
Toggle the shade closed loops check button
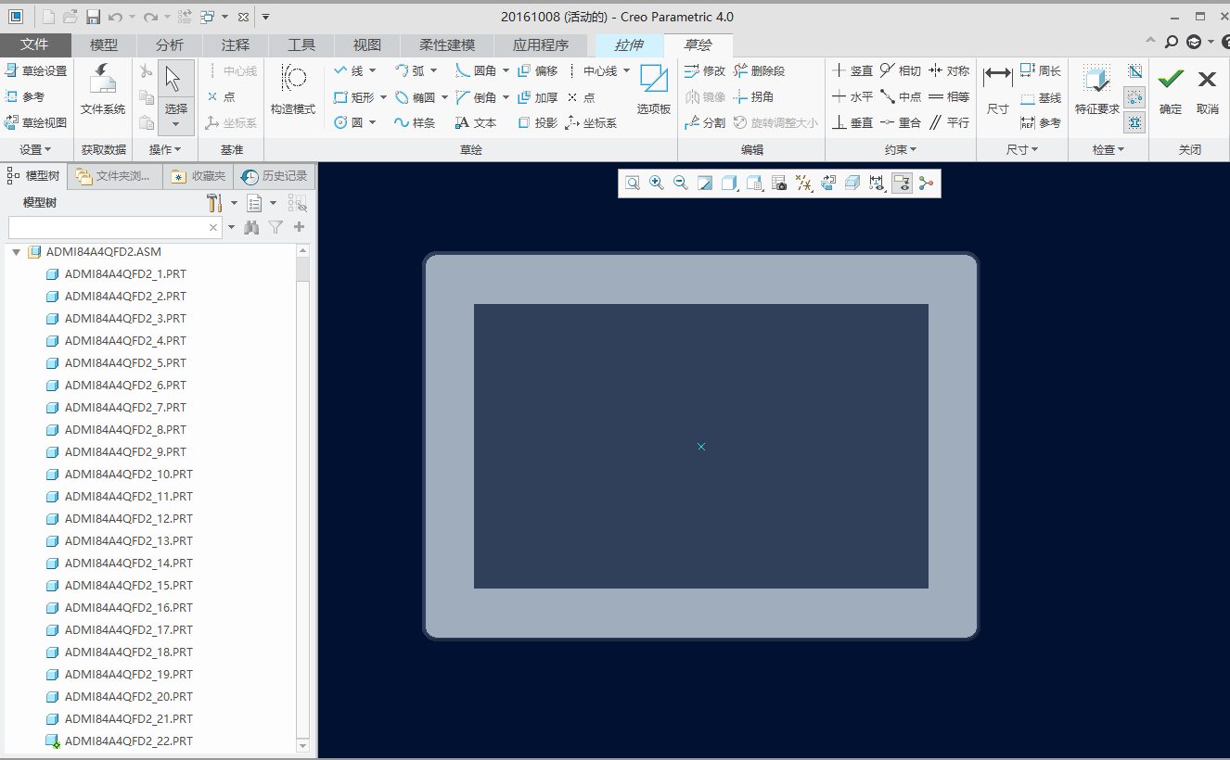pyautogui.click(x=1134, y=71)
